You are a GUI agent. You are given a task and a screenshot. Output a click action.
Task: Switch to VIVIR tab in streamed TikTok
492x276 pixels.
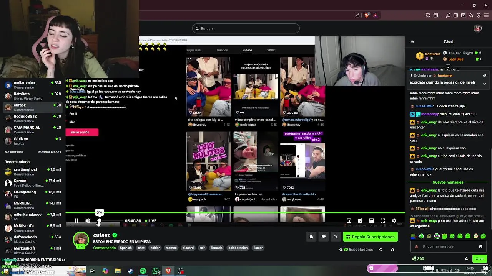271,50
